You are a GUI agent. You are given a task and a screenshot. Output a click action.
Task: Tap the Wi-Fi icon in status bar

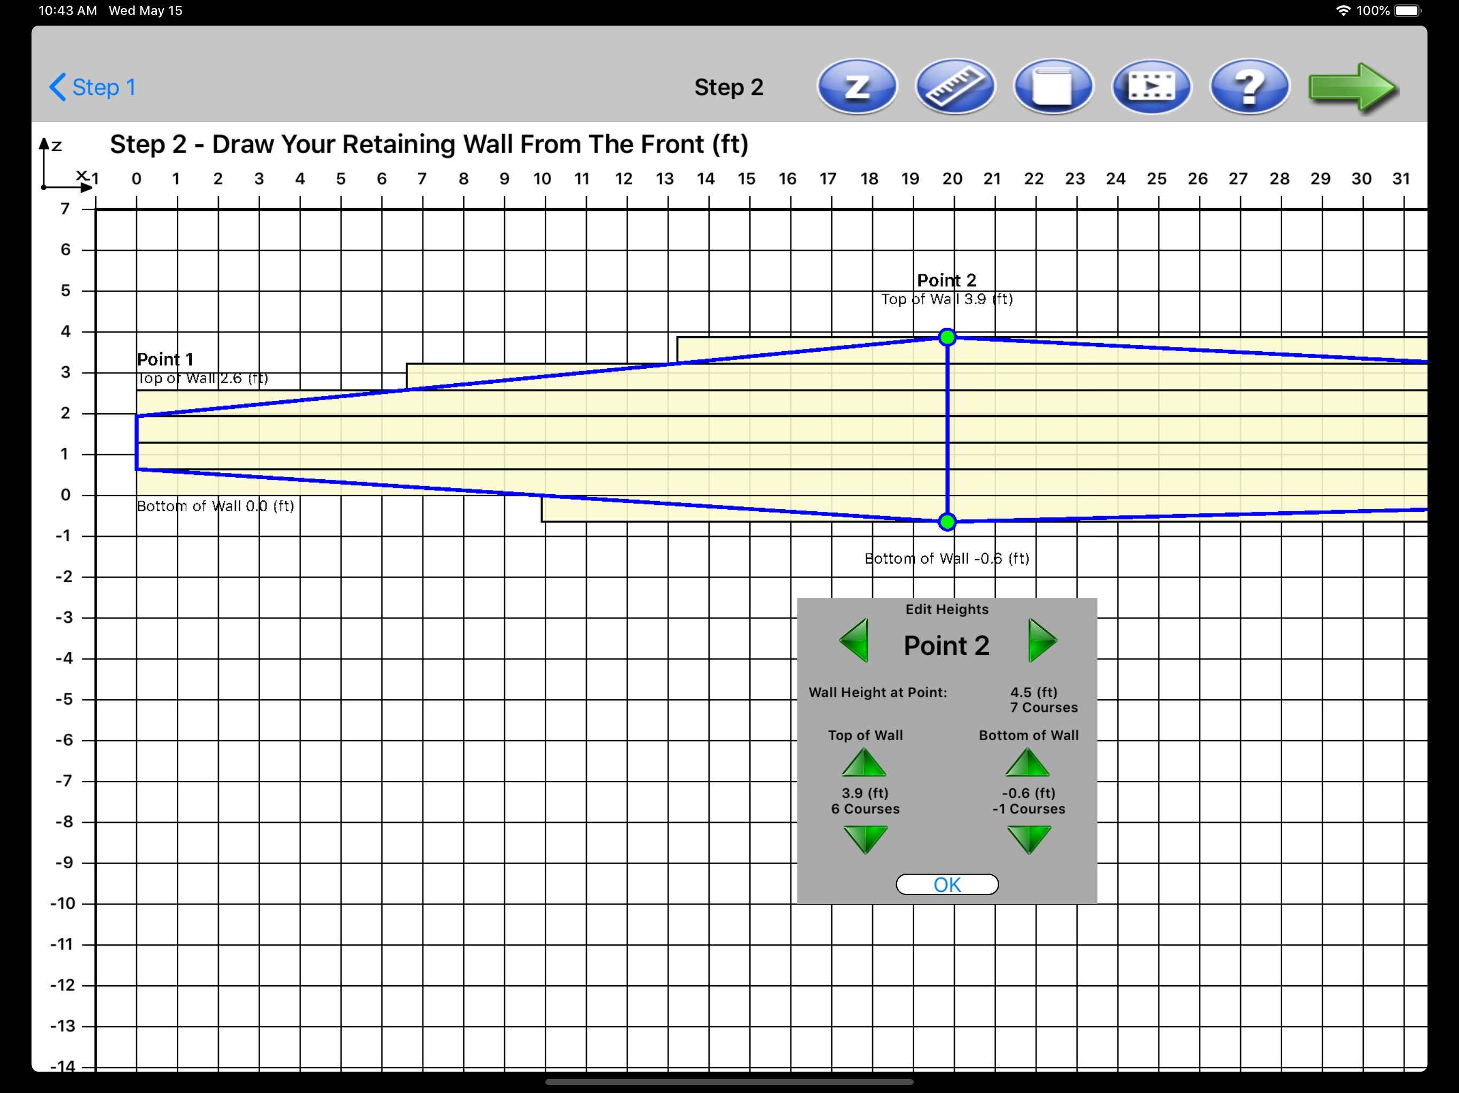[1343, 11]
